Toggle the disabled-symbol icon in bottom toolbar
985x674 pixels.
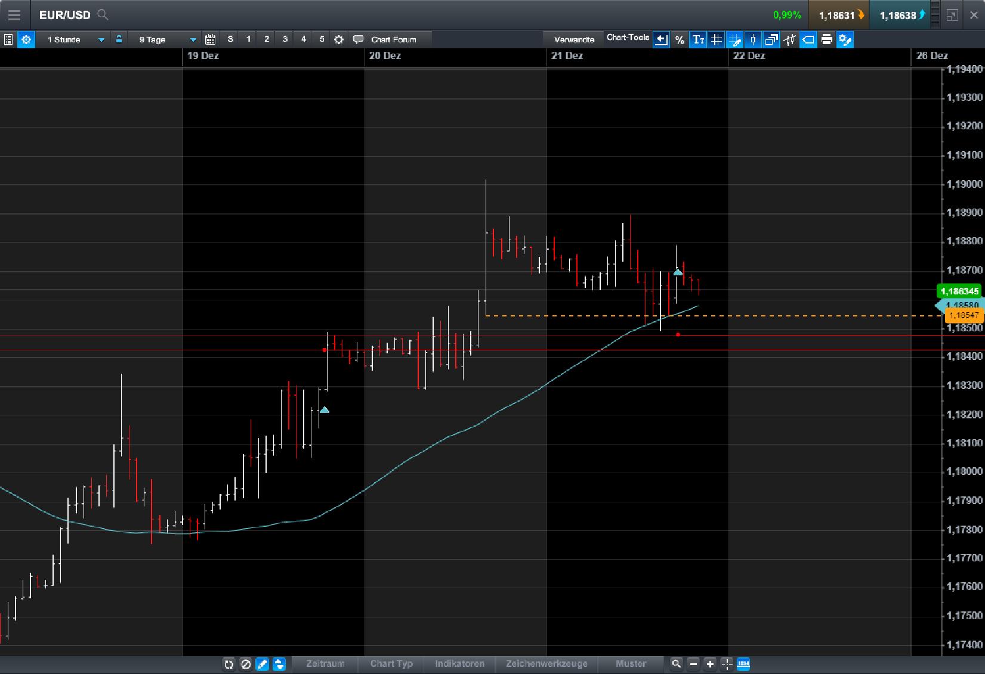(246, 664)
